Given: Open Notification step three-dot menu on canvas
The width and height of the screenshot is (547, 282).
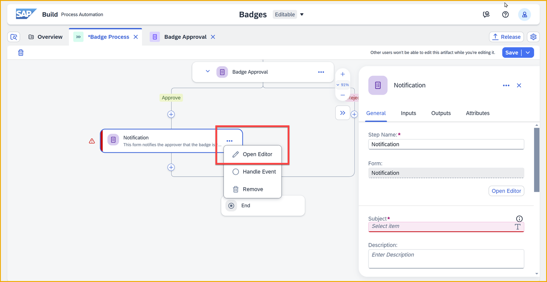Looking at the screenshot, I should pos(229,141).
